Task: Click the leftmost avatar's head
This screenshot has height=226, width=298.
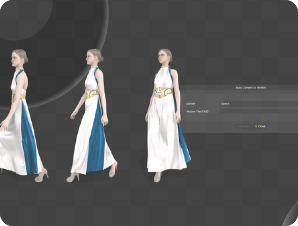Action: [18, 57]
